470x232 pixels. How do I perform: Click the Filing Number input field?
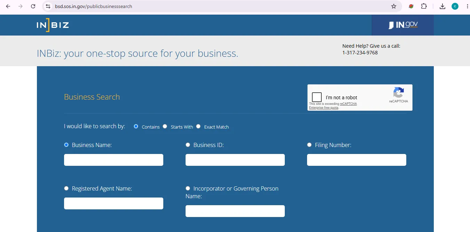pos(357,160)
